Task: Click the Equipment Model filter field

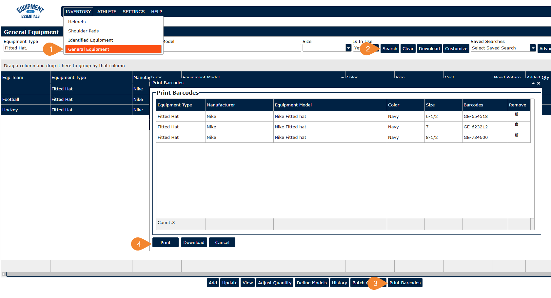Action: [232, 48]
